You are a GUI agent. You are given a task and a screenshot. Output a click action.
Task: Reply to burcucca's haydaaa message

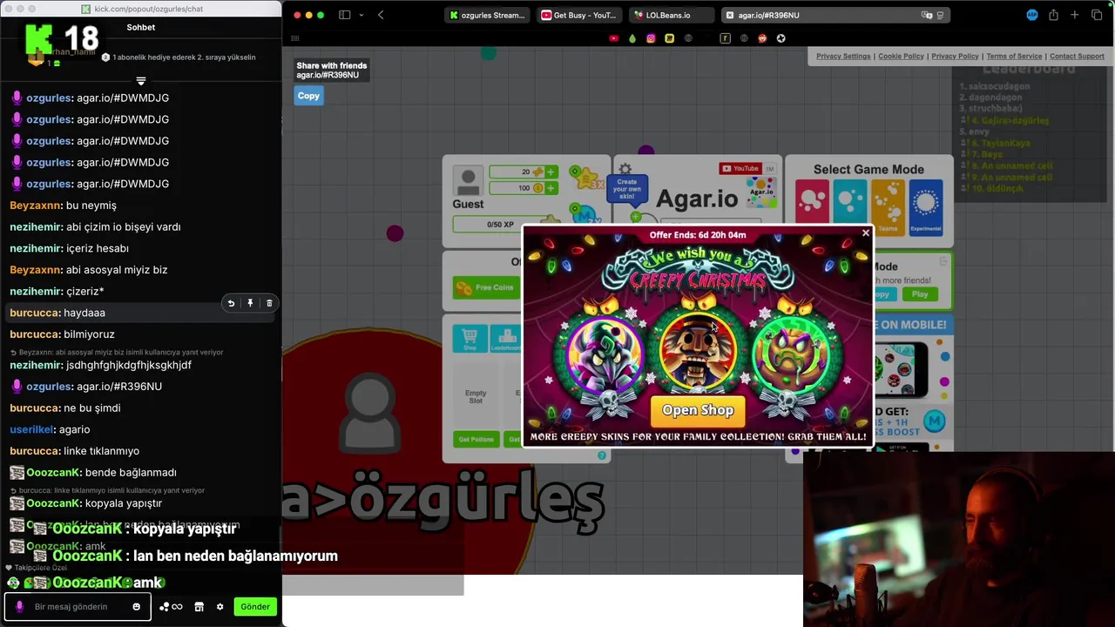(231, 303)
